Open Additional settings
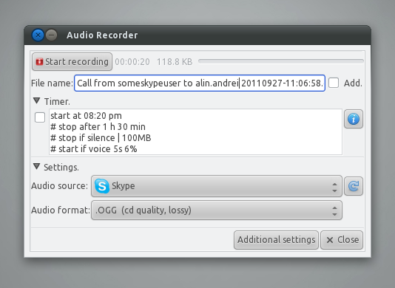 click(x=276, y=240)
